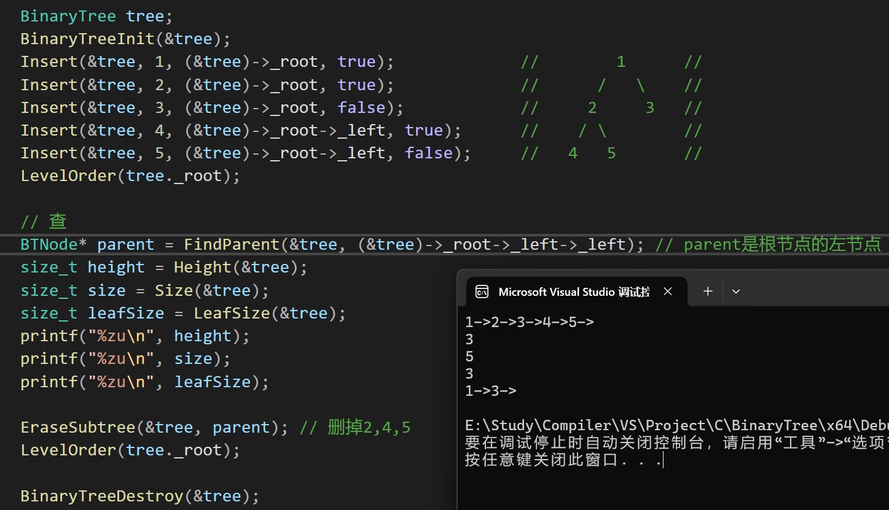Place cursor on the EraseSubtree call

click(x=77, y=427)
